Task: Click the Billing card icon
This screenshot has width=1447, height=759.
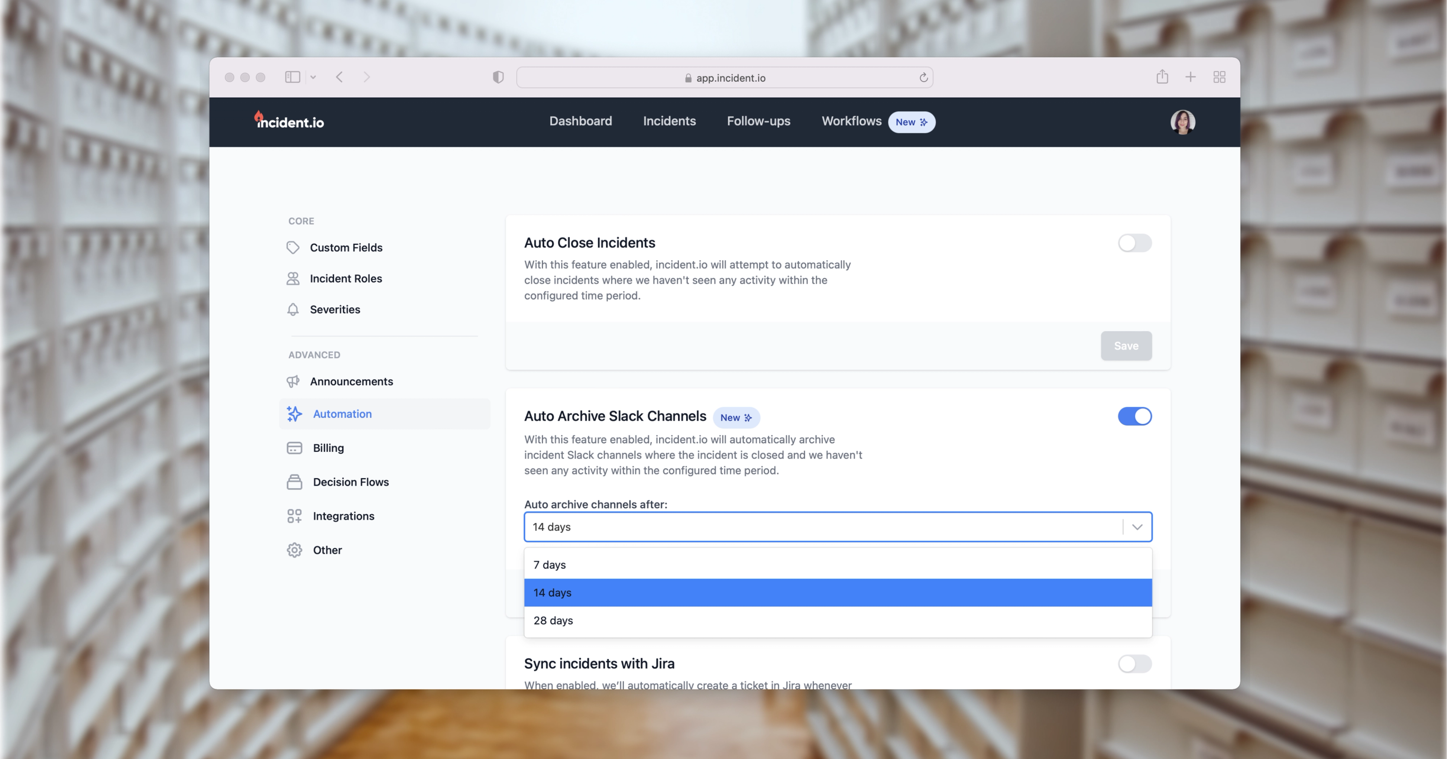Action: 294,448
